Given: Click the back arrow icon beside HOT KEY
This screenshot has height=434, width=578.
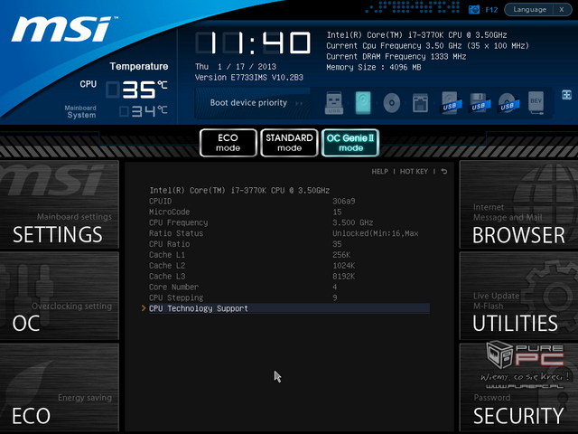Looking at the screenshot, I should coord(444,171).
